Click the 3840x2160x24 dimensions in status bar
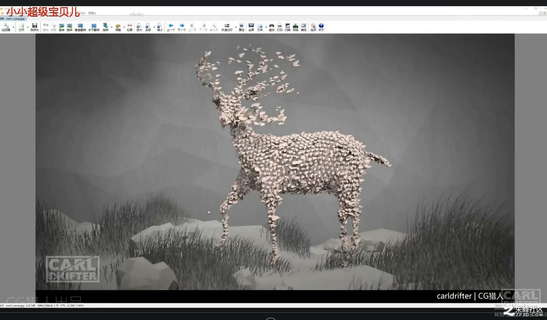Viewport: 547px width, 320px height. click(46, 306)
